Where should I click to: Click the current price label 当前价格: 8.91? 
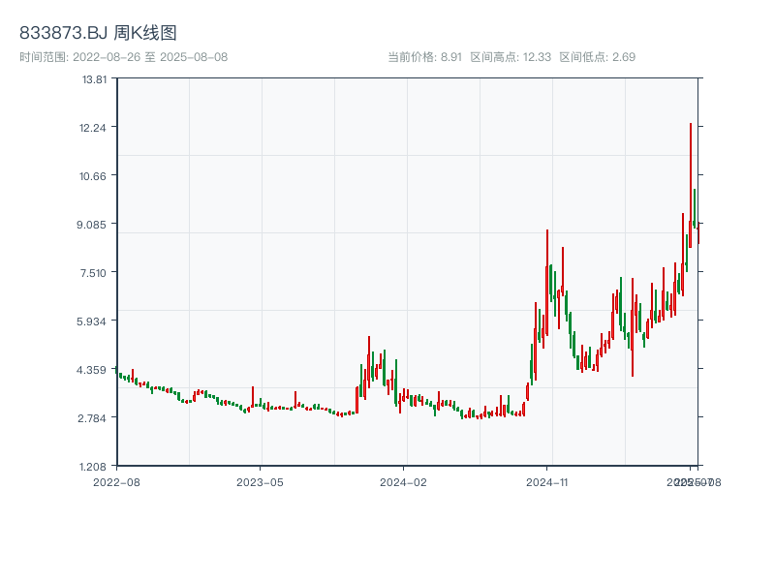(x=424, y=57)
